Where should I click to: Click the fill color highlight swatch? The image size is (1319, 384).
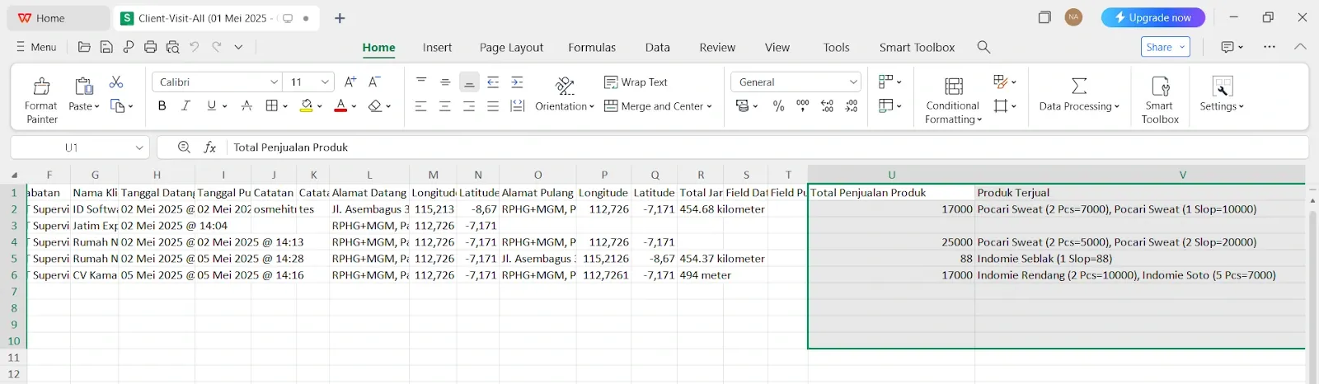point(307,105)
